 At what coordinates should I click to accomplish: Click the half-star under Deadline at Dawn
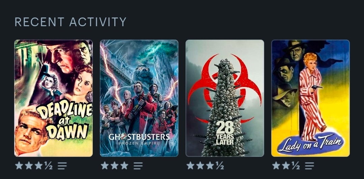coord(49,166)
